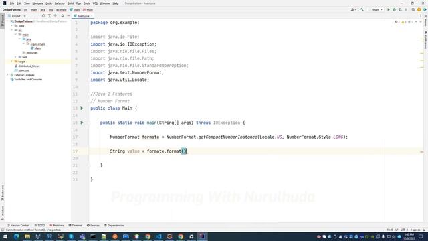Click DesignPattern breadcrumb in navigation bar

point(11,10)
